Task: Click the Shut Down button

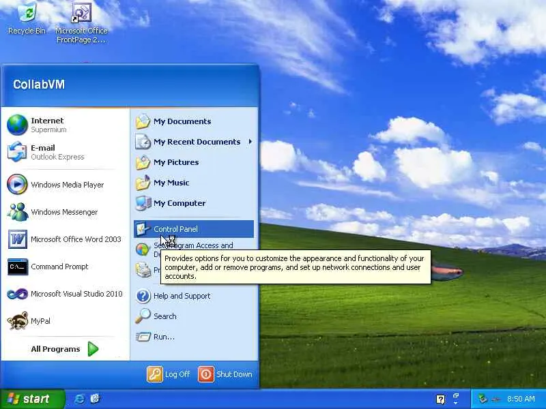Action: [x=225, y=374]
